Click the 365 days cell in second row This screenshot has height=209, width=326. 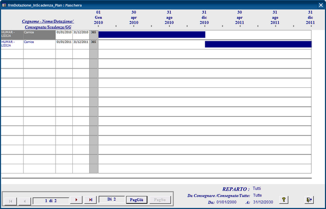point(94,44)
